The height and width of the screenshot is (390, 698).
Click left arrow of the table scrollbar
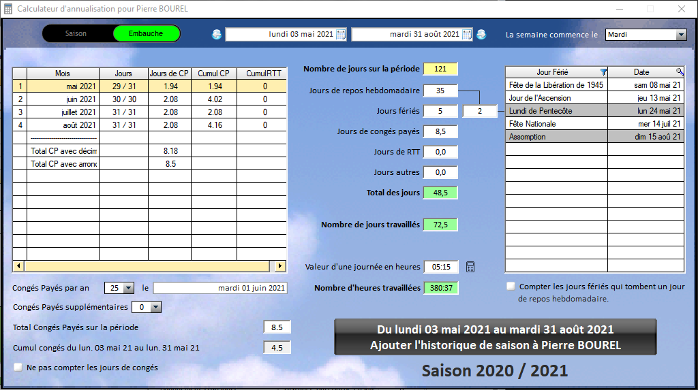[x=18, y=266]
